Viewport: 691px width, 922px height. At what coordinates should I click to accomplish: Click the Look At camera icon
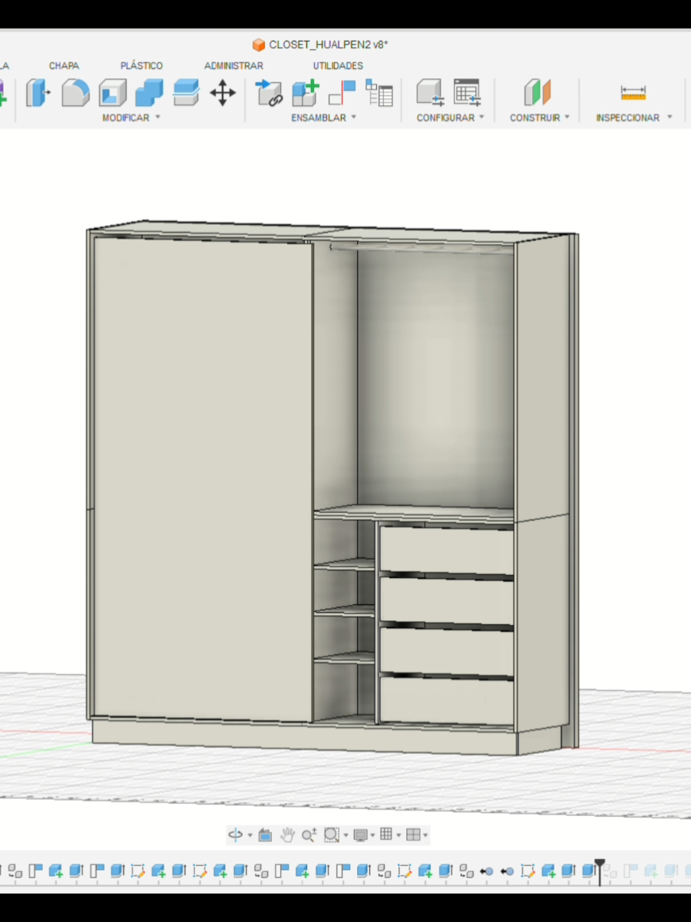[265, 834]
